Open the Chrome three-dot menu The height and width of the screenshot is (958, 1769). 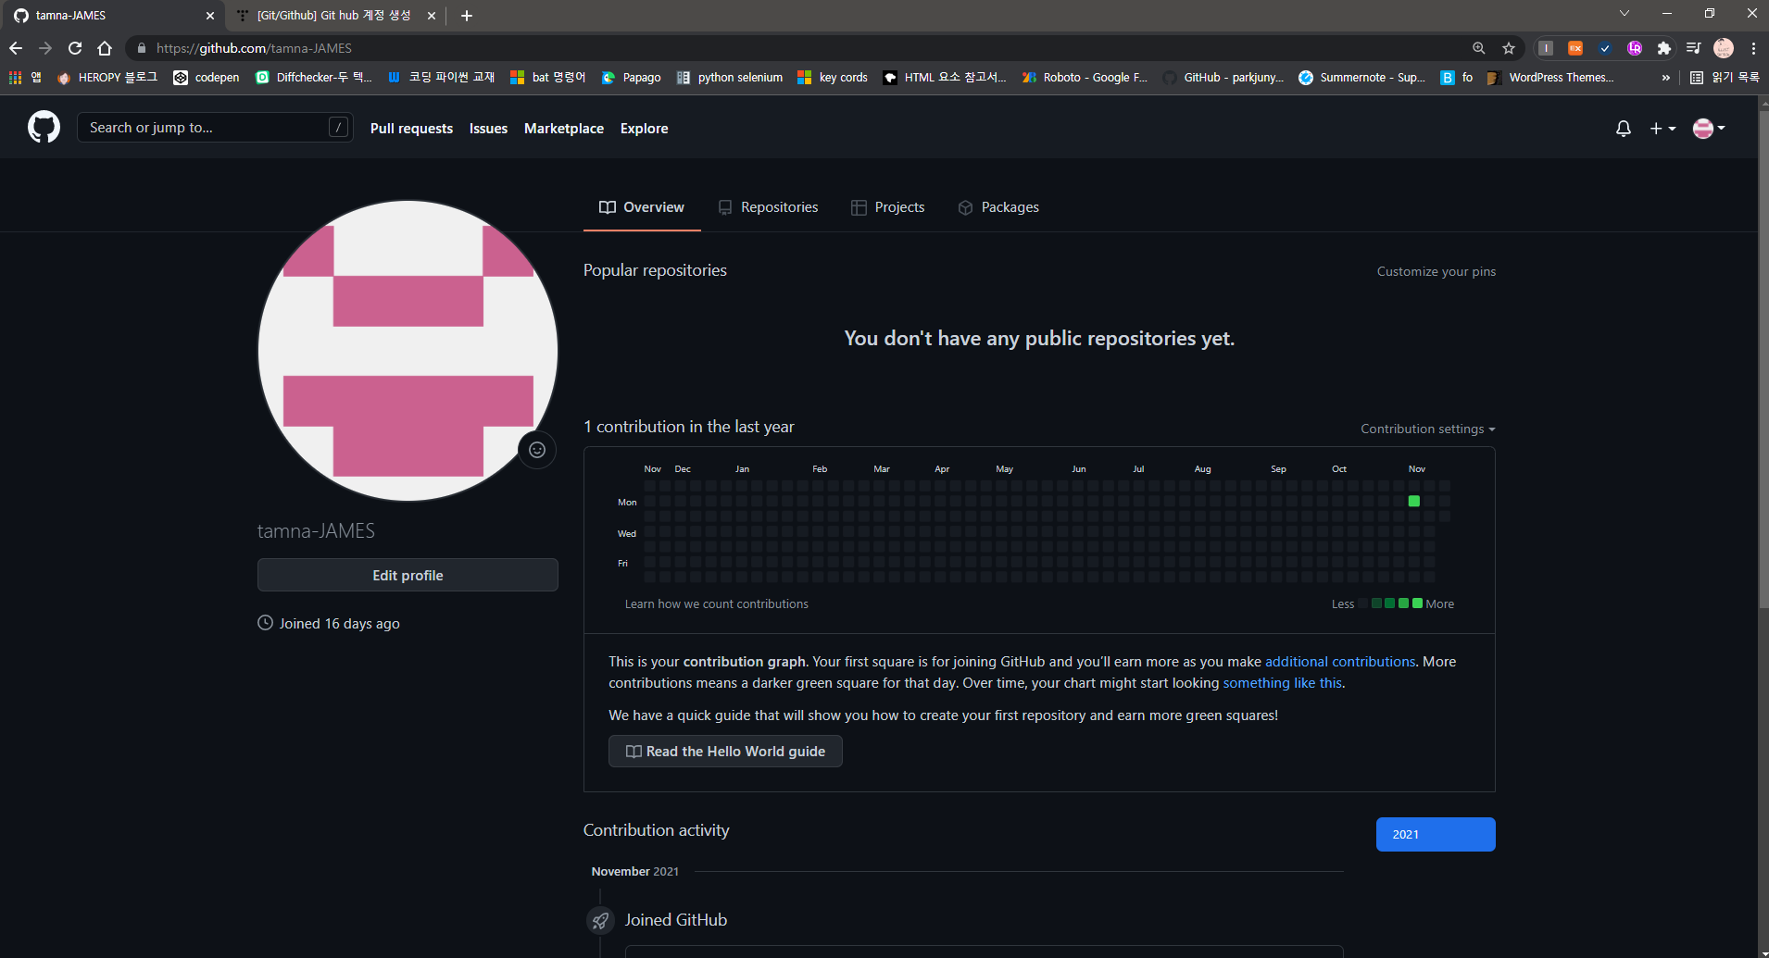[1753, 48]
